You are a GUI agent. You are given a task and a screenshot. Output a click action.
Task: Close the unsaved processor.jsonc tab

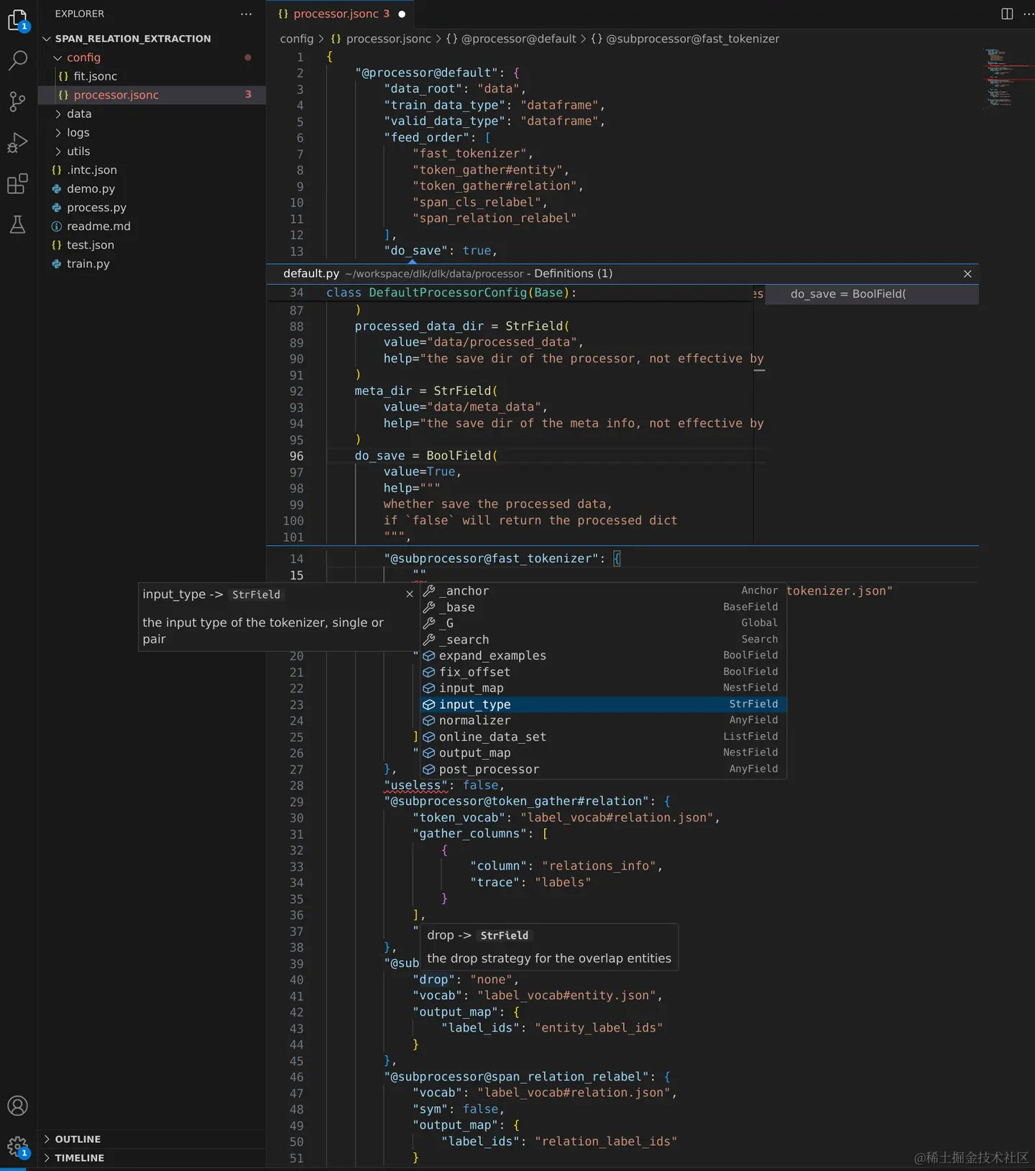tap(402, 14)
